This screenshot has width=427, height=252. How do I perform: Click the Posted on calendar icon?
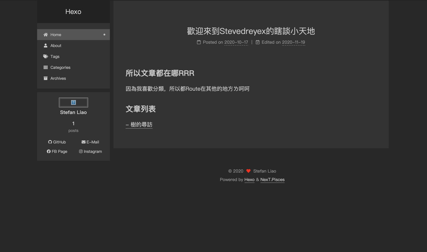pos(199,42)
